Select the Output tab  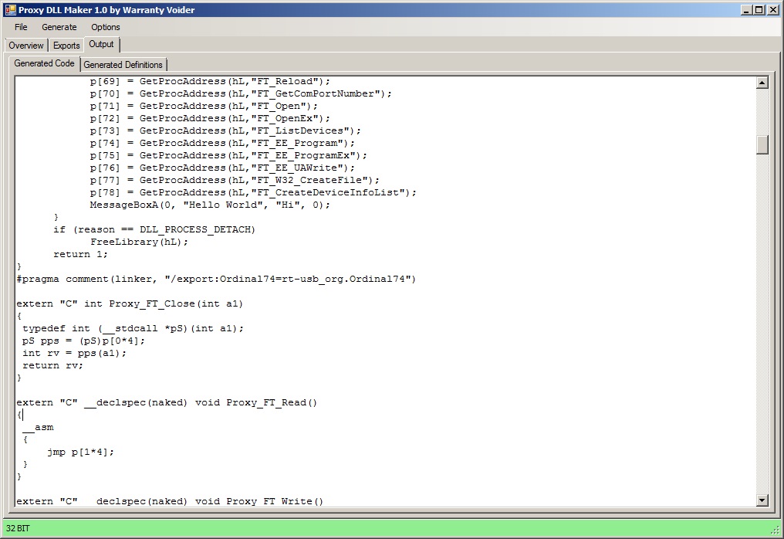click(x=101, y=45)
